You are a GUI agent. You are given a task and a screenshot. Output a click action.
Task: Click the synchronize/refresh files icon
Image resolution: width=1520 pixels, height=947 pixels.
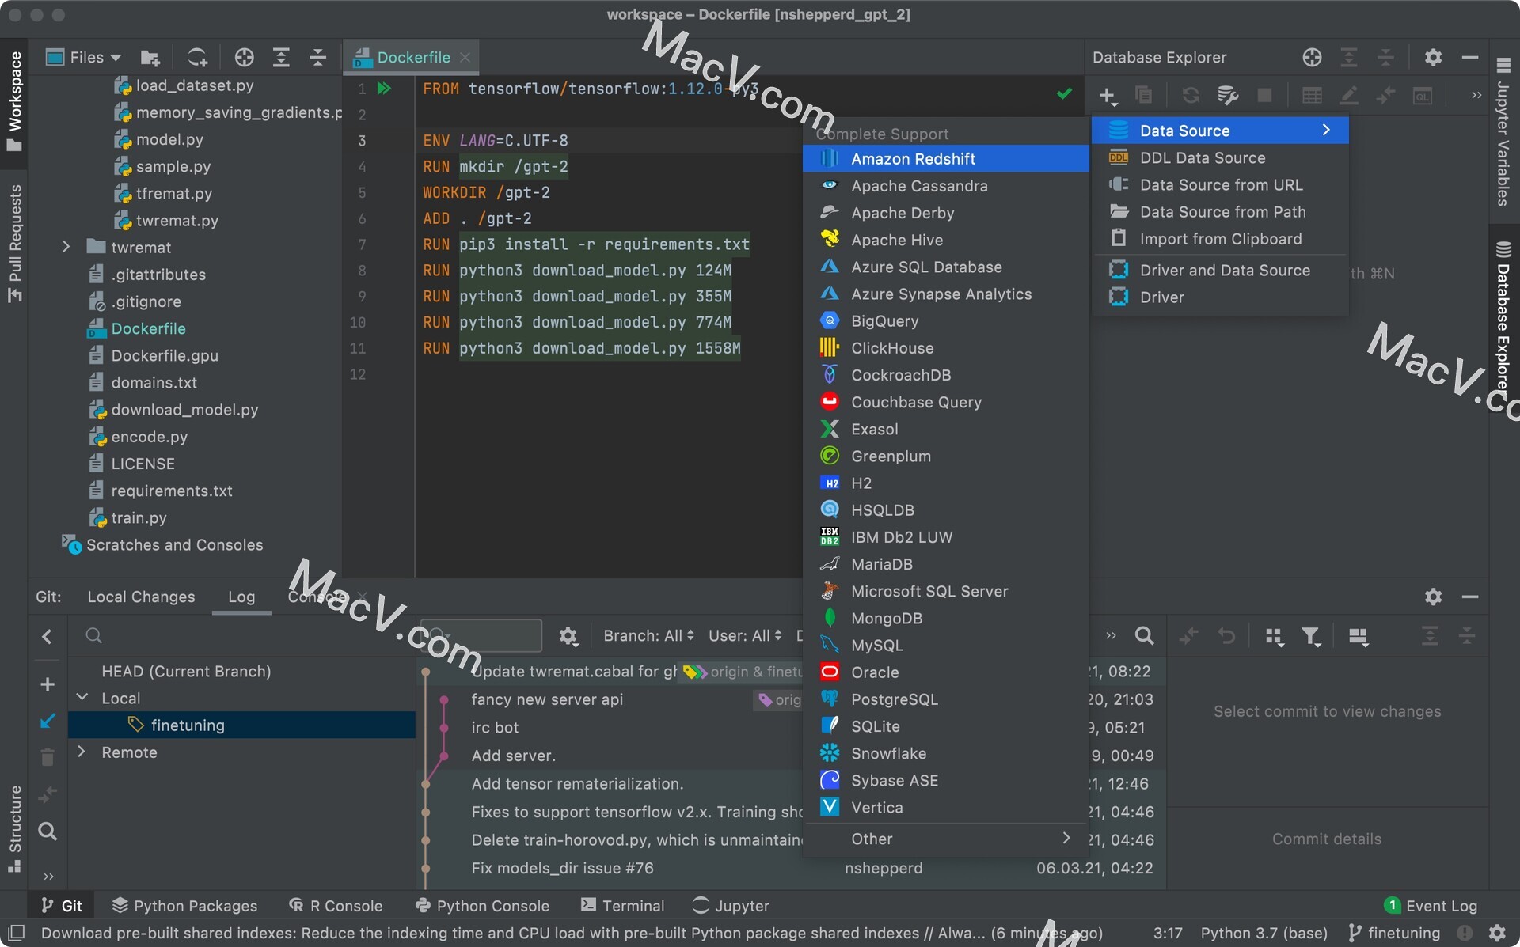(x=196, y=58)
